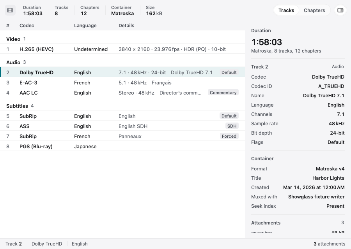Select the H.265 (HEVC) video track row
The height and width of the screenshot is (249, 351).
pos(122,49)
